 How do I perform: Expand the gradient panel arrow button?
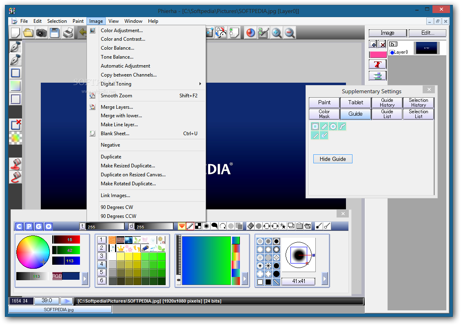pyautogui.click(x=245, y=278)
